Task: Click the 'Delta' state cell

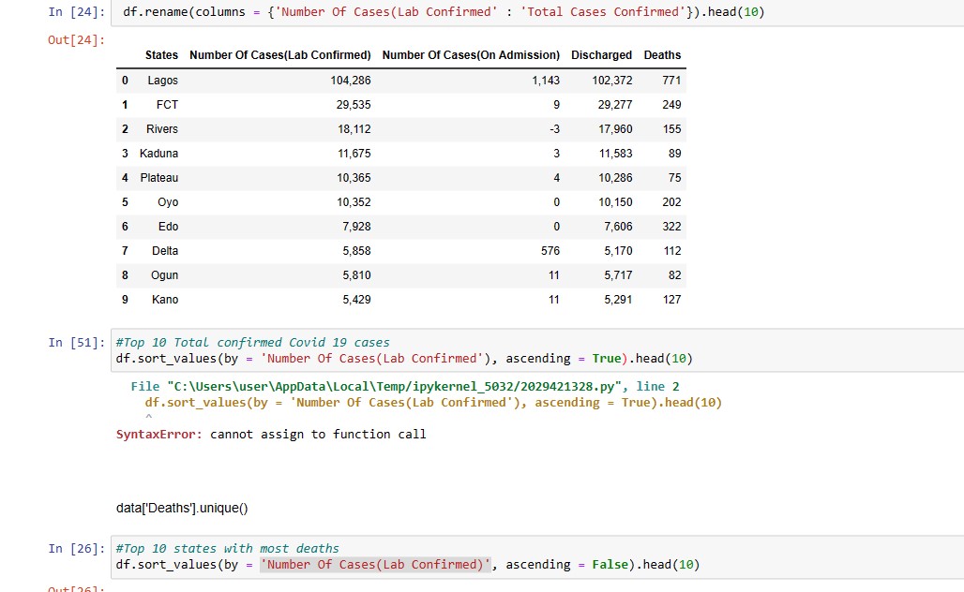Action: [x=165, y=251]
